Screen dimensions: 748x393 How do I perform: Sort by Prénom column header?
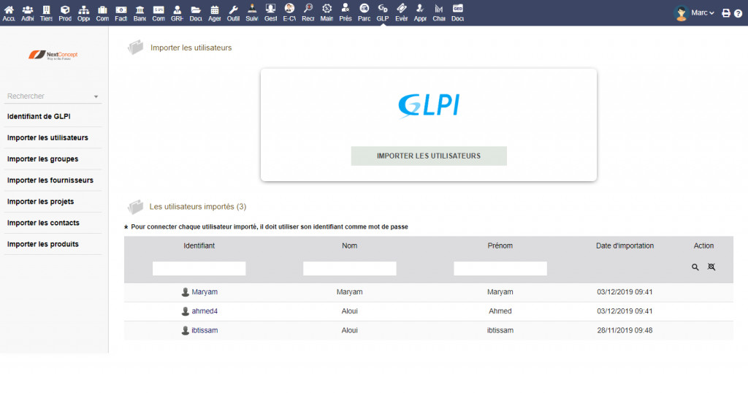500,245
